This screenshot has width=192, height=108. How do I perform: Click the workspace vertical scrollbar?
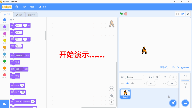pyautogui.click(x=117, y=84)
